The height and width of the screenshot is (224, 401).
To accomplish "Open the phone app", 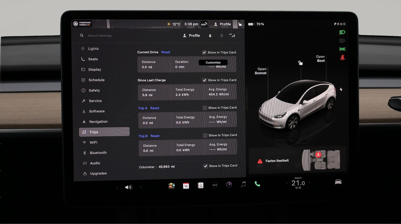I will (x=257, y=184).
